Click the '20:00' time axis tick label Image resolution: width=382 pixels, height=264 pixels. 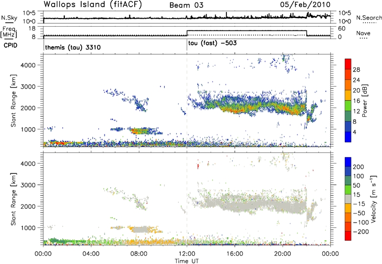[x=283, y=254]
